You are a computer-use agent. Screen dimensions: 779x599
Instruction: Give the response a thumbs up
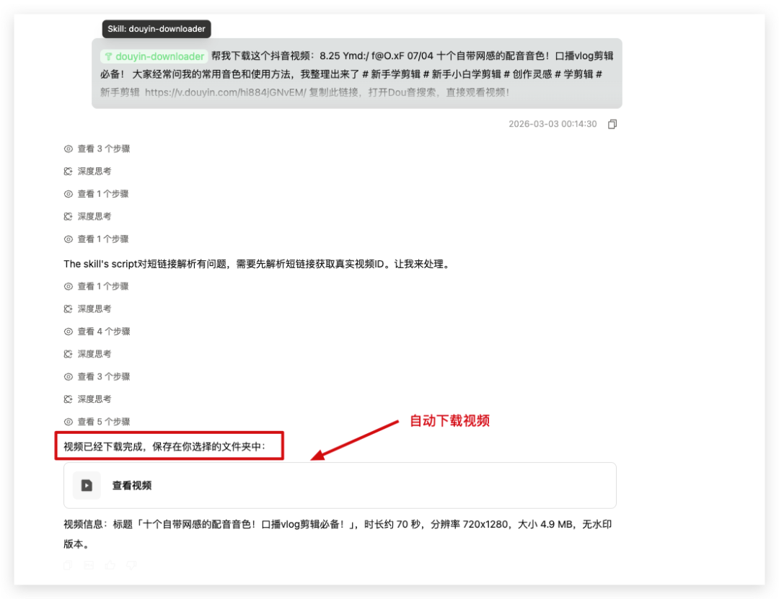tap(110, 565)
